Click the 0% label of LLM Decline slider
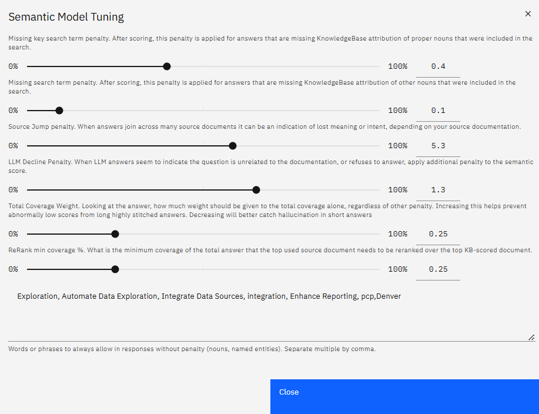The image size is (539, 414). click(13, 190)
